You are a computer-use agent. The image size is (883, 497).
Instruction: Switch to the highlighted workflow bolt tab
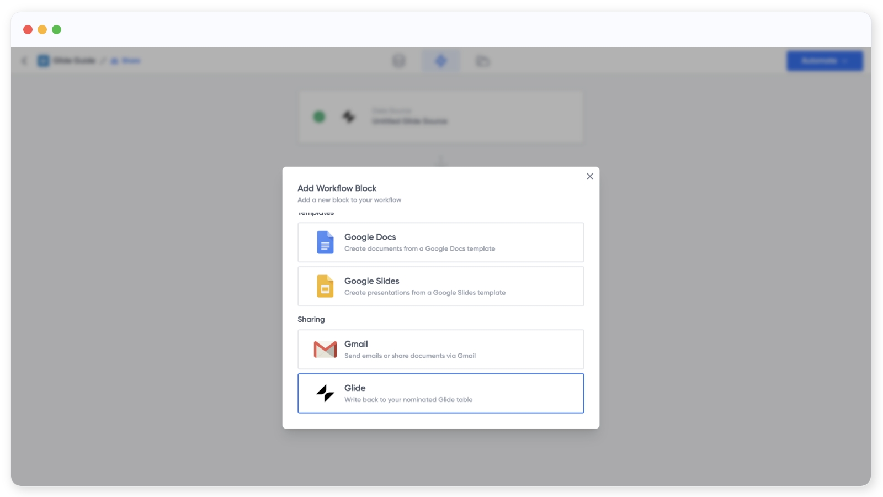click(x=440, y=61)
